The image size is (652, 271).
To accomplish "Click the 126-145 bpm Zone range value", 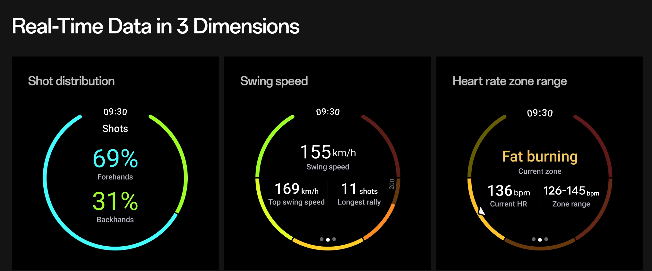I will pyautogui.click(x=571, y=191).
